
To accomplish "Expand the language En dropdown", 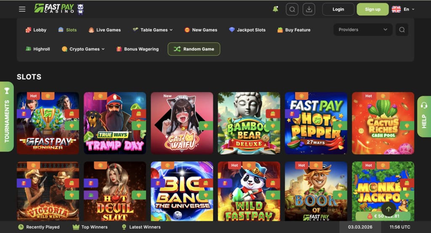I will click(x=409, y=9).
